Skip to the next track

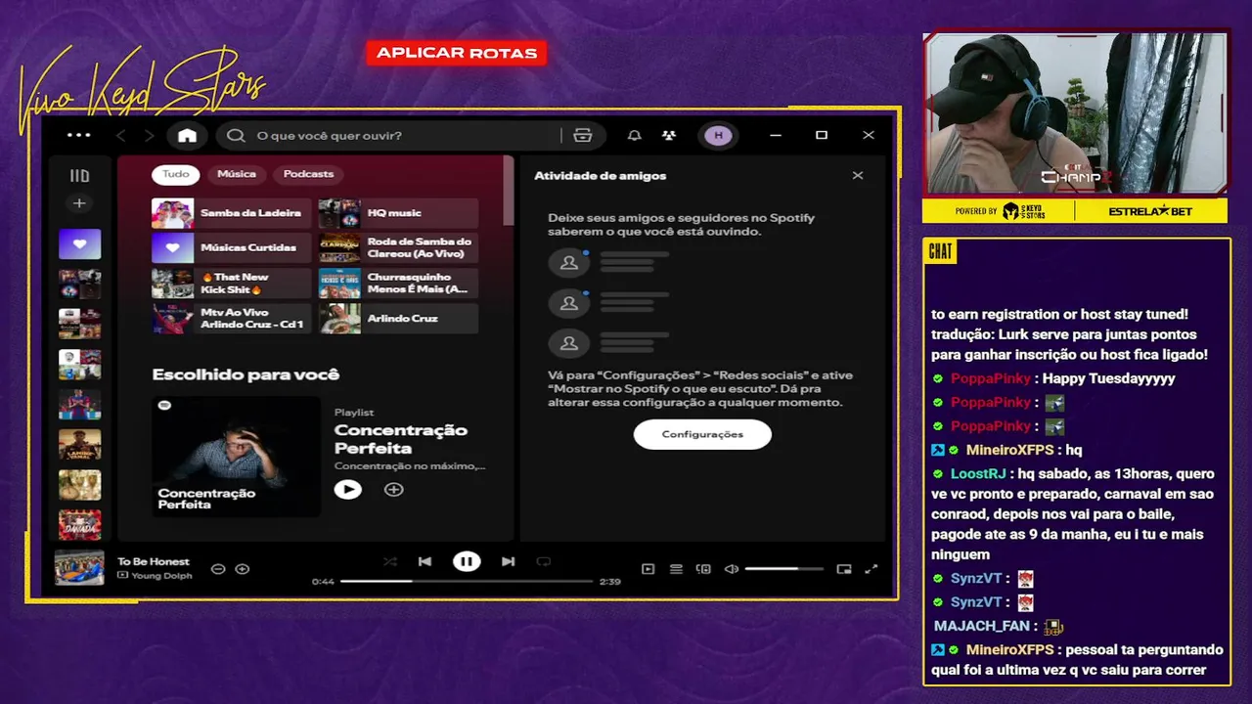coord(508,561)
